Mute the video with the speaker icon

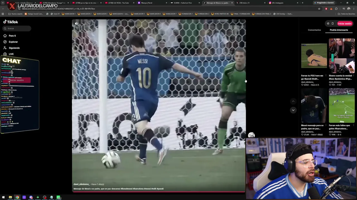[76, 24]
